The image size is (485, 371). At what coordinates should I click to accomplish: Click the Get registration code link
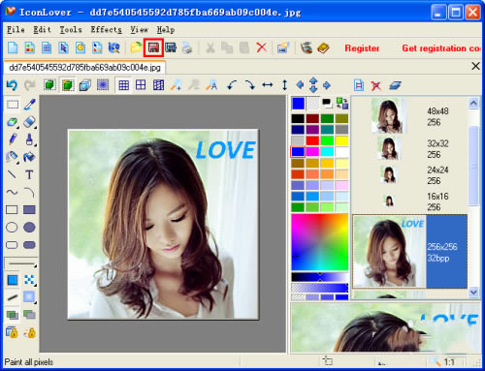tap(441, 48)
